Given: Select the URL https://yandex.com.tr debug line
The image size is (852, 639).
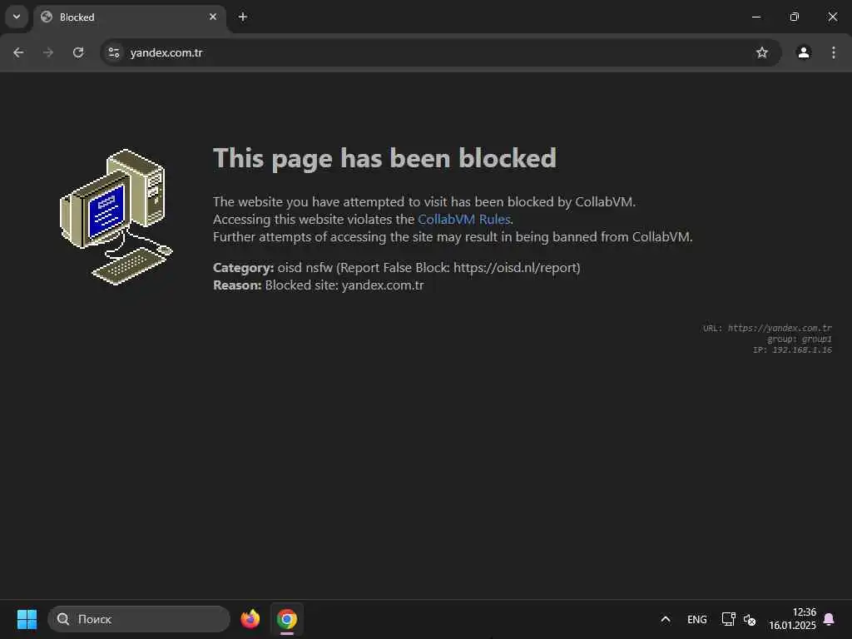Looking at the screenshot, I should click(767, 328).
